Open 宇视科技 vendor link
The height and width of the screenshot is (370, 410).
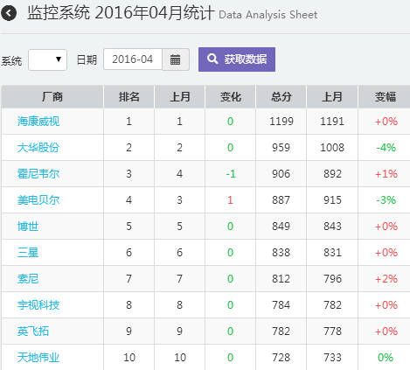38,305
